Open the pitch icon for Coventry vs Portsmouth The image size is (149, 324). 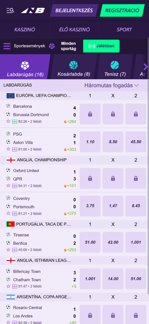(15, 214)
